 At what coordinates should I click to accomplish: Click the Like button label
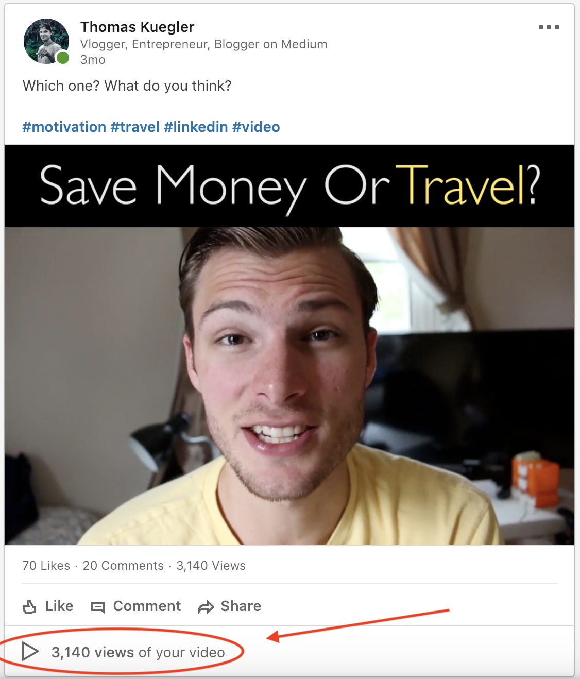tap(59, 606)
